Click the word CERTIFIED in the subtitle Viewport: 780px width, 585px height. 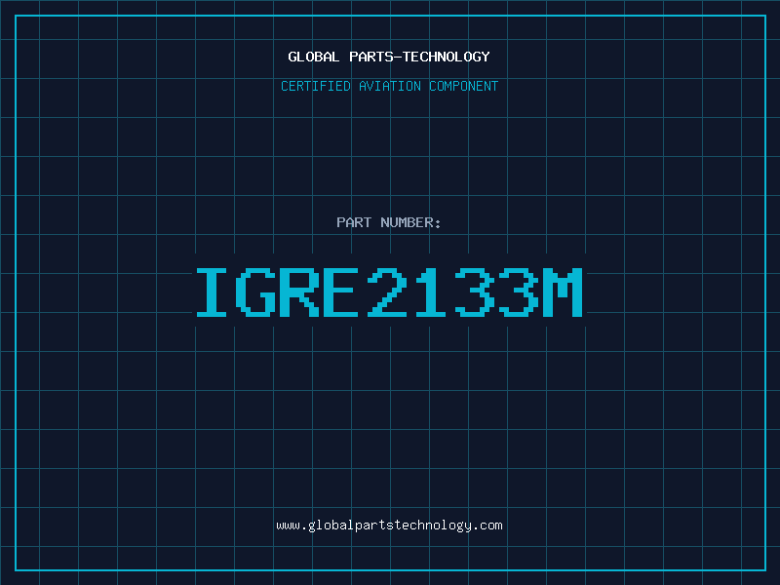click(316, 86)
